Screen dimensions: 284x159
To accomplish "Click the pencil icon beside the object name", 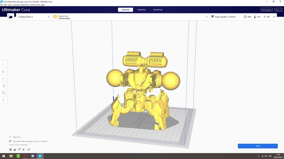I will 10,141.
